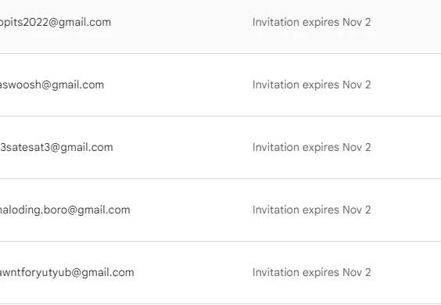441x305 pixels.
Task: Select the aswoosh row's blank area between columns
Action: pyautogui.click(x=178, y=84)
